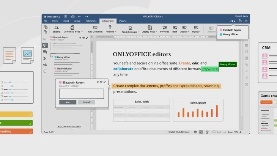The image size is (277, 156).
Task: Switch to the Plugins tab
Action: point(123,21)
